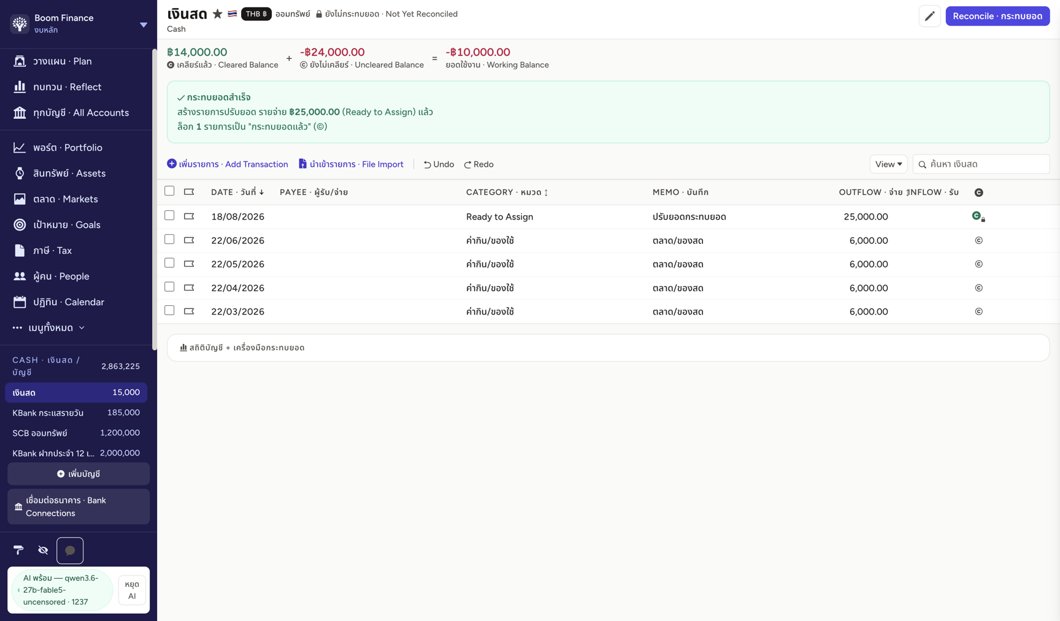
Task: Open the Portfolio page
Action: [76, 148]
